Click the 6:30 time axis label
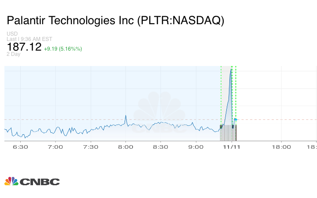The width and height of the screenshot is (317, 198). pos(20,147)
